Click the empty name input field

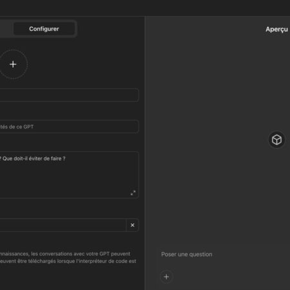(69, 95)
